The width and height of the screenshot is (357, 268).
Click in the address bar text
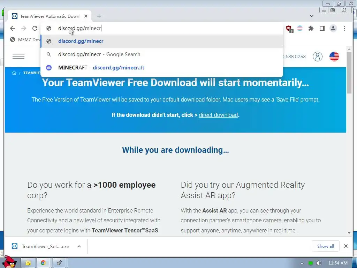tap(79, 28)
